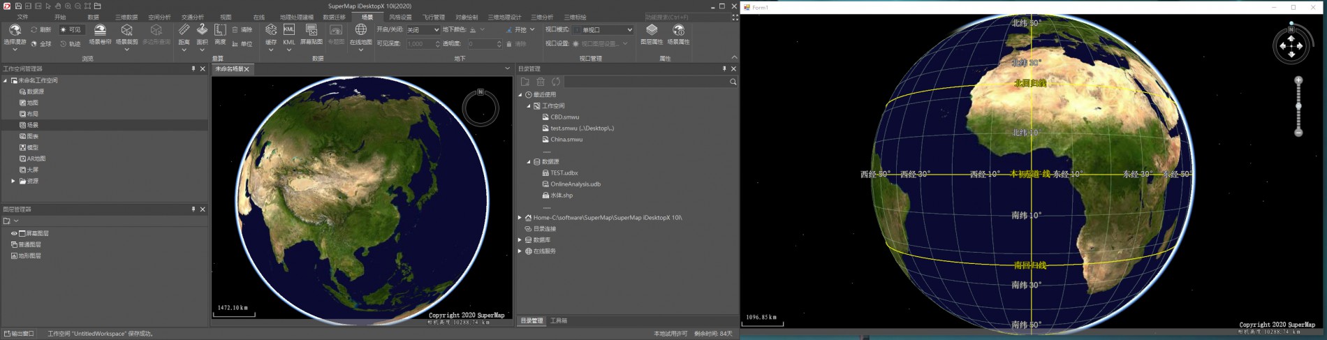Switch to the 三维数据 ribbon tab
Viewport: 1327px width, 340px height.
126,17
